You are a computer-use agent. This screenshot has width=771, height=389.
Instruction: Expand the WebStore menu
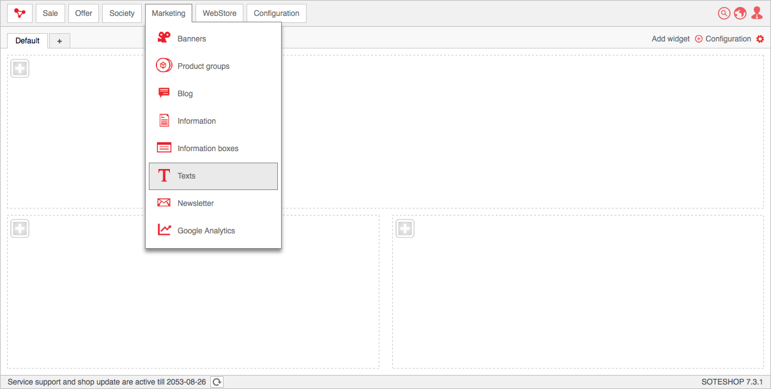click(219, 13)
